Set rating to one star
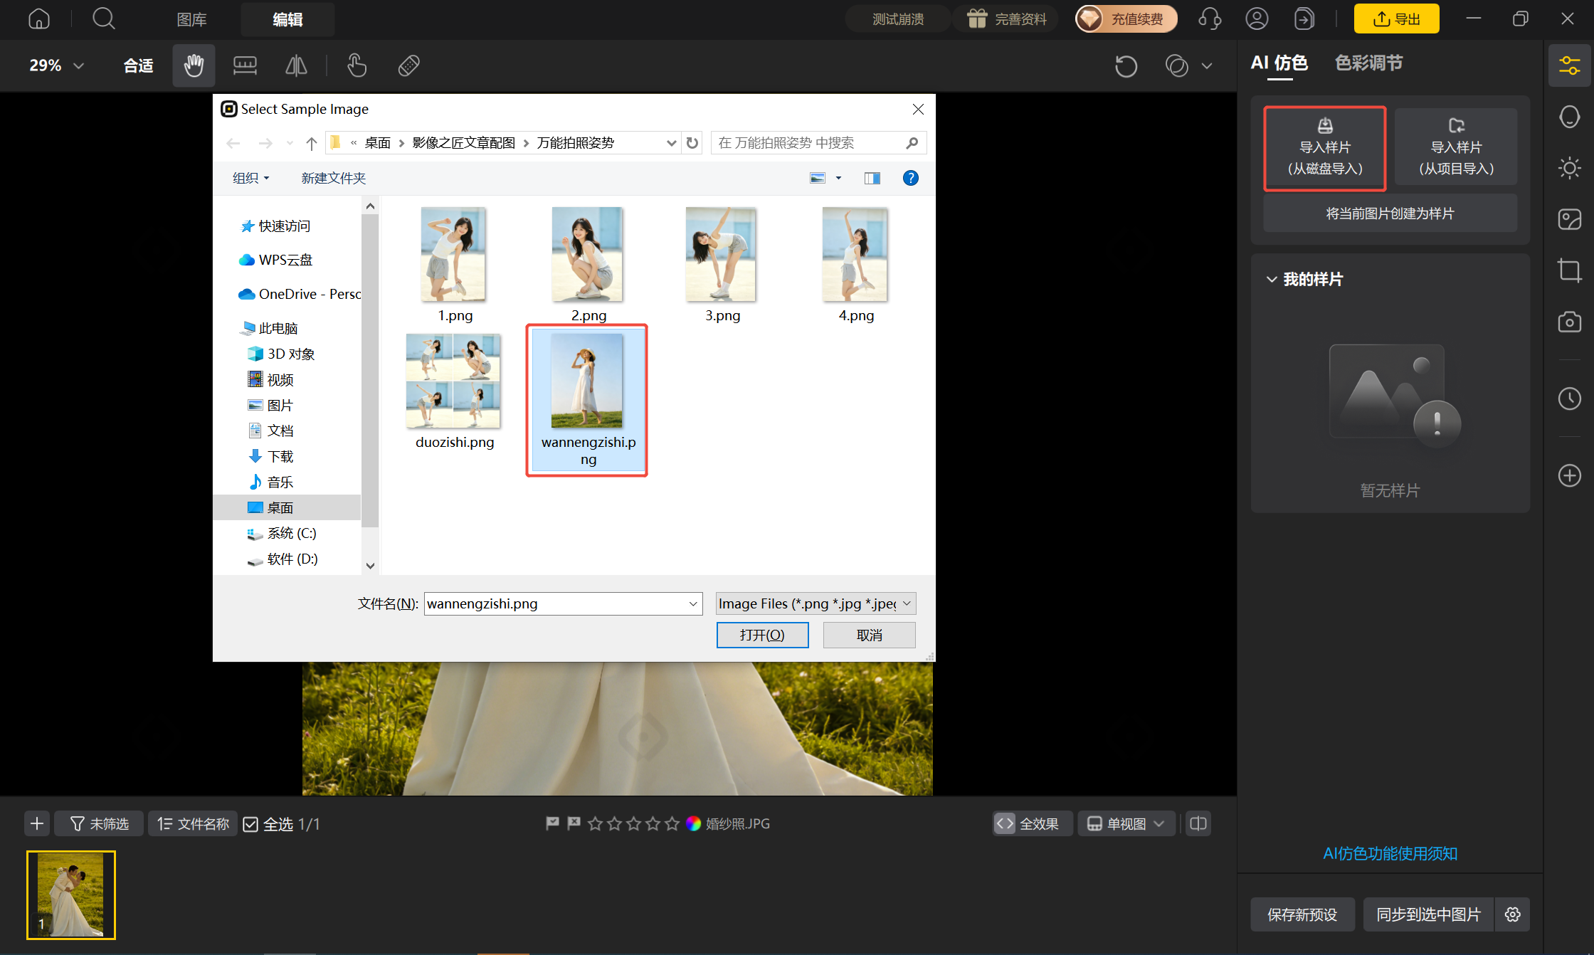The image size is (1594, 955). pos(595,824)
